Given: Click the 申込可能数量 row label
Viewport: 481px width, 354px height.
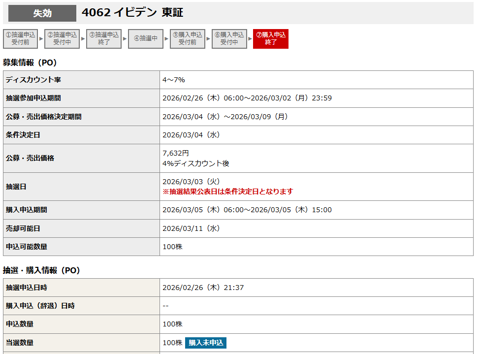Looking at the screenshot, I should [x=27, y=247].
